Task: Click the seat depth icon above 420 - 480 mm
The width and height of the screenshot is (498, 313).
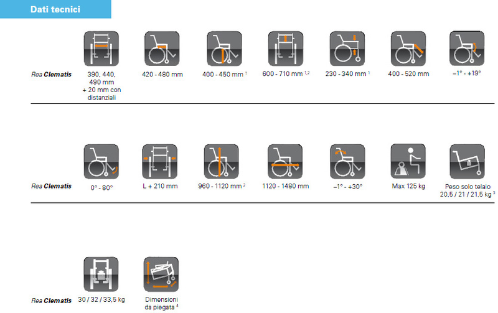Action: 162,49
